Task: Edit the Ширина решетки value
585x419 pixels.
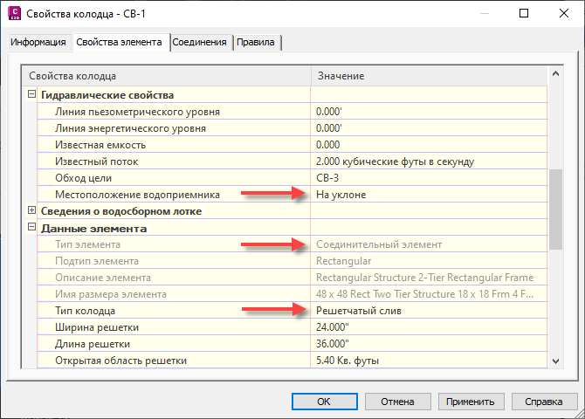Action: pos(428,327)
